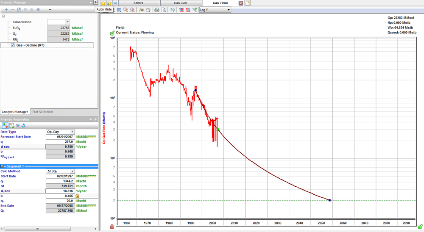424x232 pixels.
Task: Click the blue decline start marker on curve
Action: [x=195, y=90]
